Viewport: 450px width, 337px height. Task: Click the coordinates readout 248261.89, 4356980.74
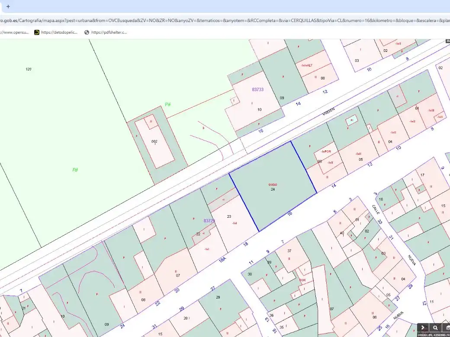point(434,335)
